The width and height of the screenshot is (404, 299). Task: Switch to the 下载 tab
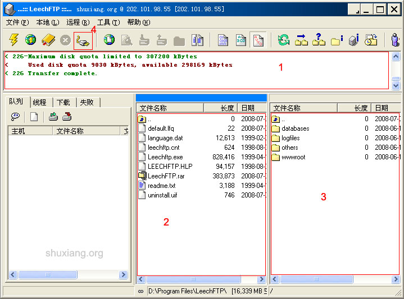63,103
